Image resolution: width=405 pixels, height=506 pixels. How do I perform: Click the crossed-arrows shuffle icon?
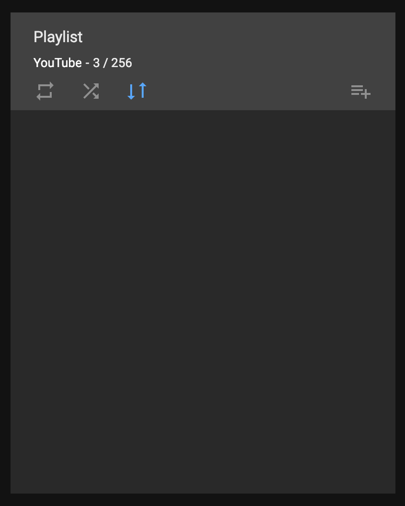(90, 91)
